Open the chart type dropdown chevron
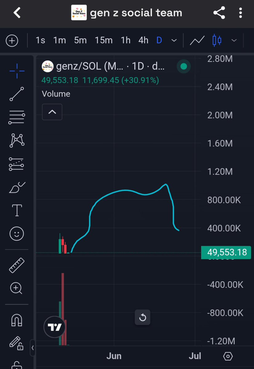The image size is (254, 369). [234, 41]
